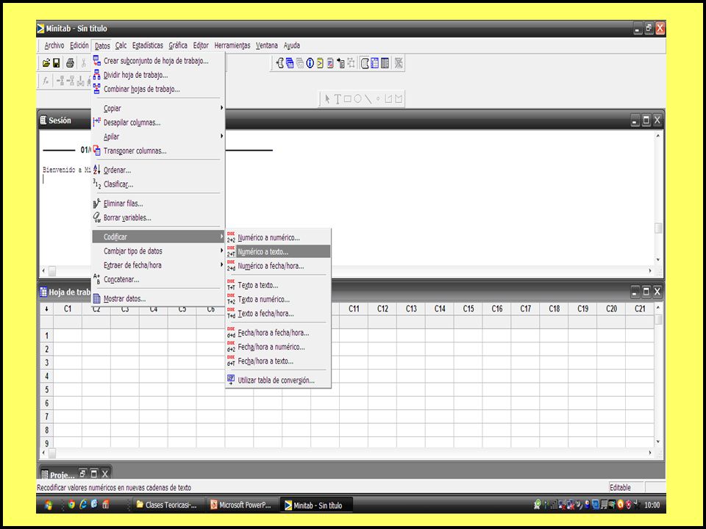706x529 pixels.
Task: Click the Cut scissors toolbar icon
Action: [x=83, y=63]
